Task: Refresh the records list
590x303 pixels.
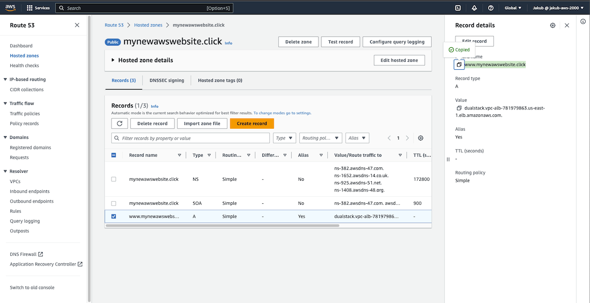Action: coord(119,123)
